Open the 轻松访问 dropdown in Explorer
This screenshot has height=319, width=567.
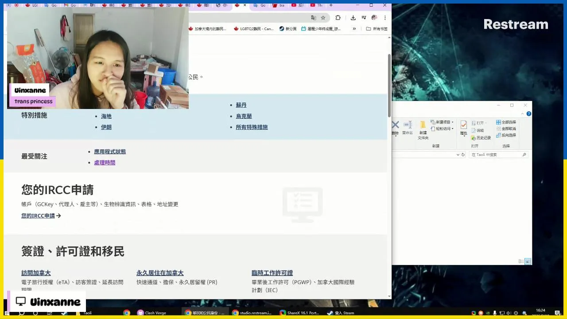pyautogui.click(x=443, y=128)
